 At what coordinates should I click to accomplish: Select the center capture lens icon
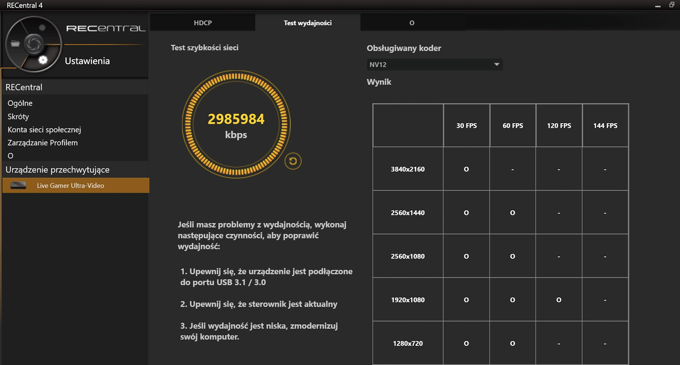[x=34, y=44]
